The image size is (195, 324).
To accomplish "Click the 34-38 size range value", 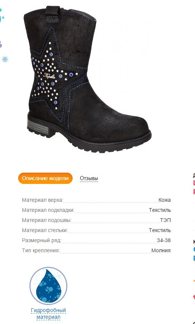I will [164, 240].
